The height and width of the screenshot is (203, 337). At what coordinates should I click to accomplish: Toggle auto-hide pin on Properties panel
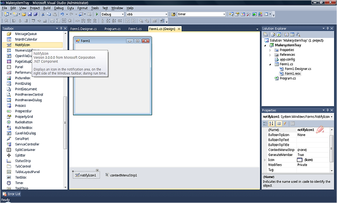point(328,110)
